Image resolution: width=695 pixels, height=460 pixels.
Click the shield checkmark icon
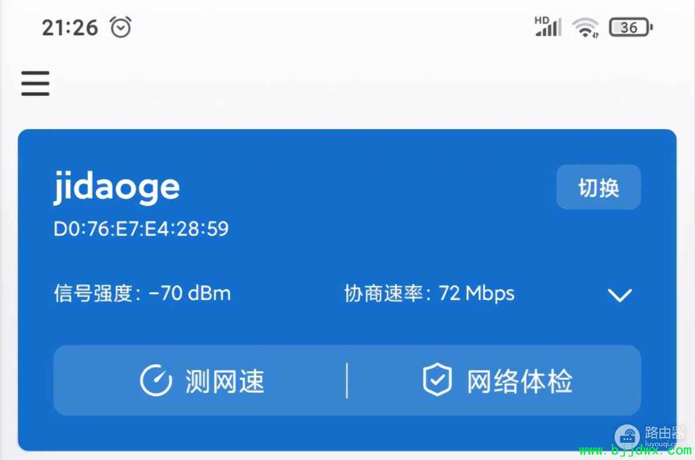[x=438, y=381]
